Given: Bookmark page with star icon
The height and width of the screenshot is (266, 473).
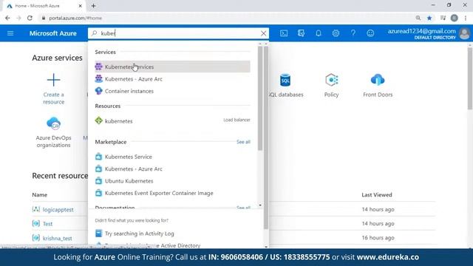Looking at the screenshot, I should (x=429, y=18).
